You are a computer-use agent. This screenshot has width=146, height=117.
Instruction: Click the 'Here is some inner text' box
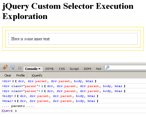(73, 39)
